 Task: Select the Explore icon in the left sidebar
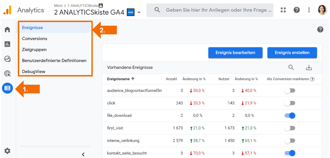tap(7, 59)
